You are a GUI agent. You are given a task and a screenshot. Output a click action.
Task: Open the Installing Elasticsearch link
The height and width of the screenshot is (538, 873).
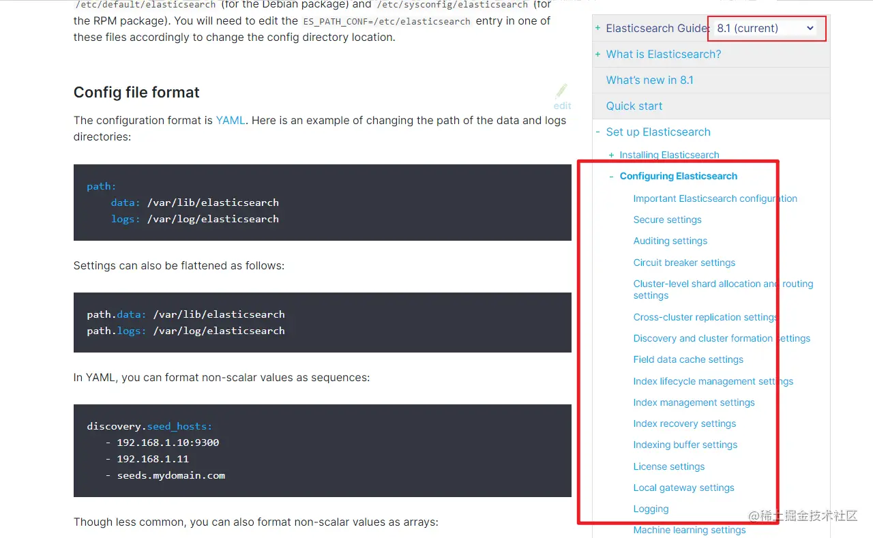pos(669,155)
